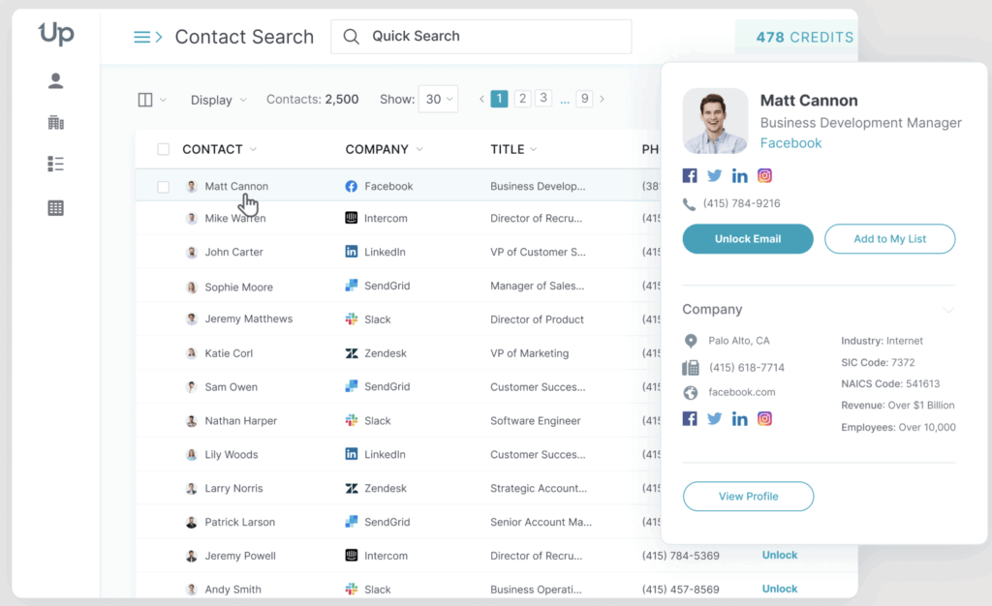Toggle the hamburger menu icon beside Contact Search
This screenshot has width=992, height=606.
147,37
